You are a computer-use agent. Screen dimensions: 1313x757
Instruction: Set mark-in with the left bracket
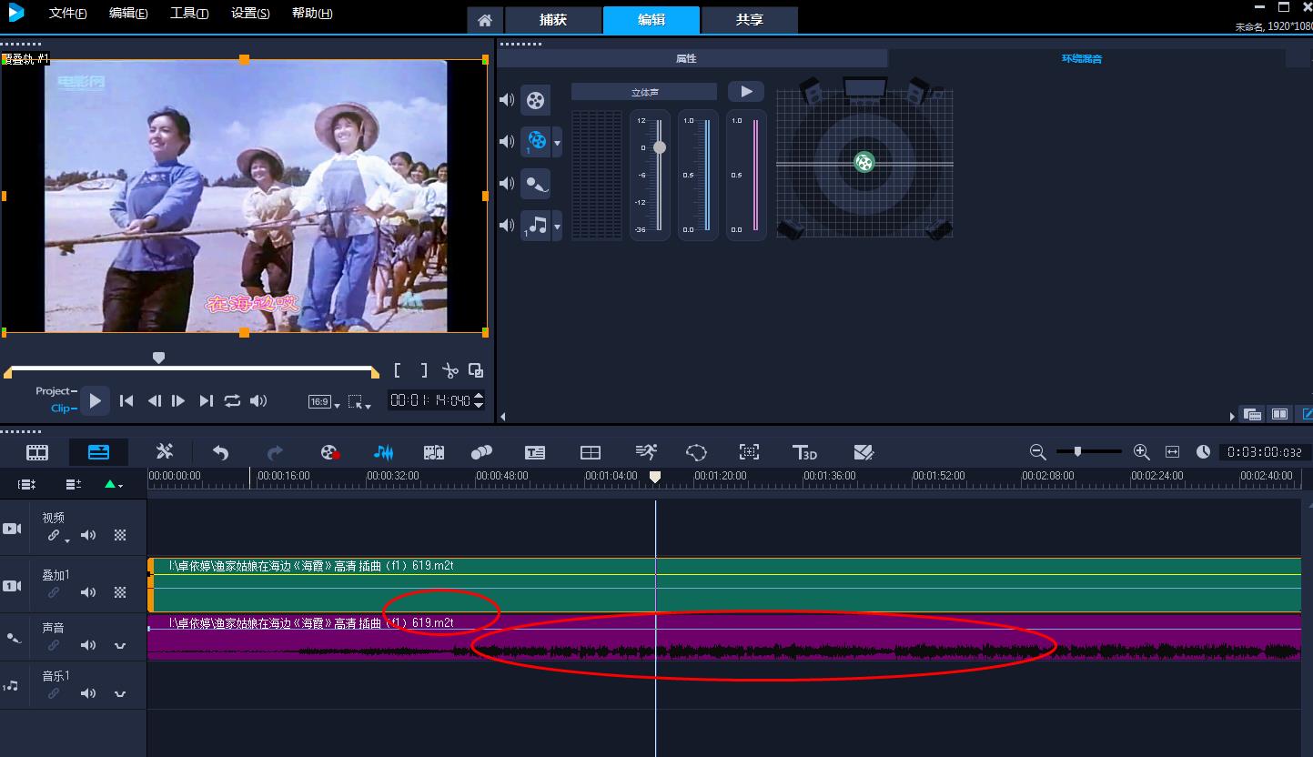pyautogui.click(x=398, y=370)
